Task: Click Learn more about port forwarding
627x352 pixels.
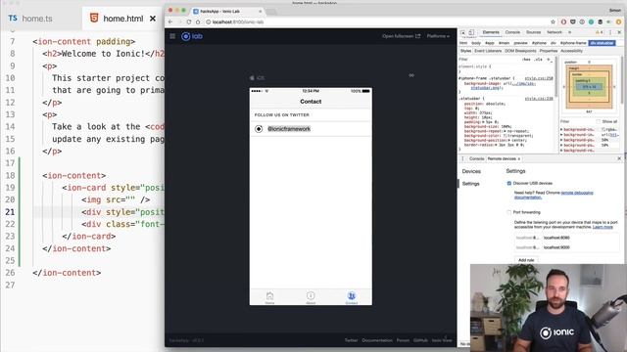Action: [603, 227]
